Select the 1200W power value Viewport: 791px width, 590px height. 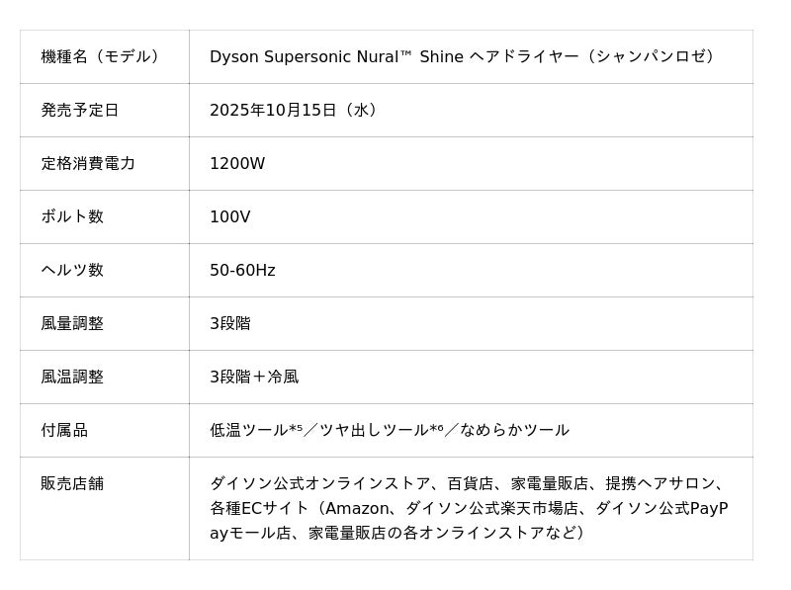click(237, 163)
